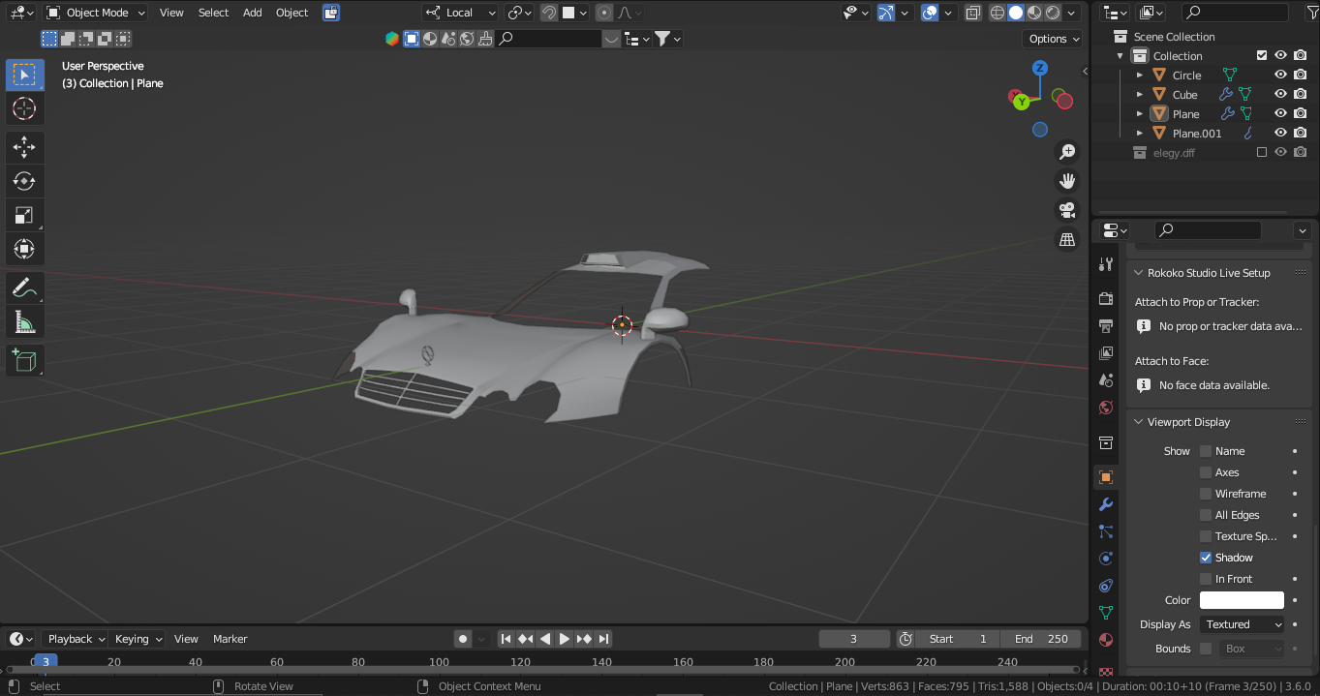The width and height of the screenshot is (1320, 696).
Task: Hide the Cube object in viewport
Action: (x=1280, y=94)
